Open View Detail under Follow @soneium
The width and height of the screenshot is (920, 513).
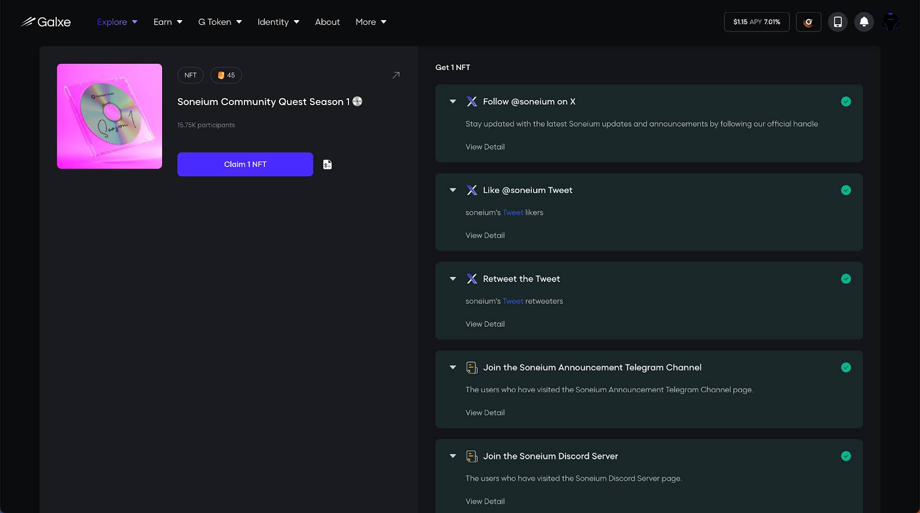click(x=485, y=147)
